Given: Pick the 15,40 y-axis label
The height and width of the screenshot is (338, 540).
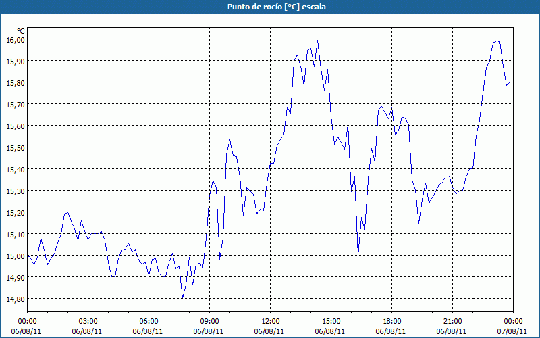Looking at the screenshot, I should (16, 170).
